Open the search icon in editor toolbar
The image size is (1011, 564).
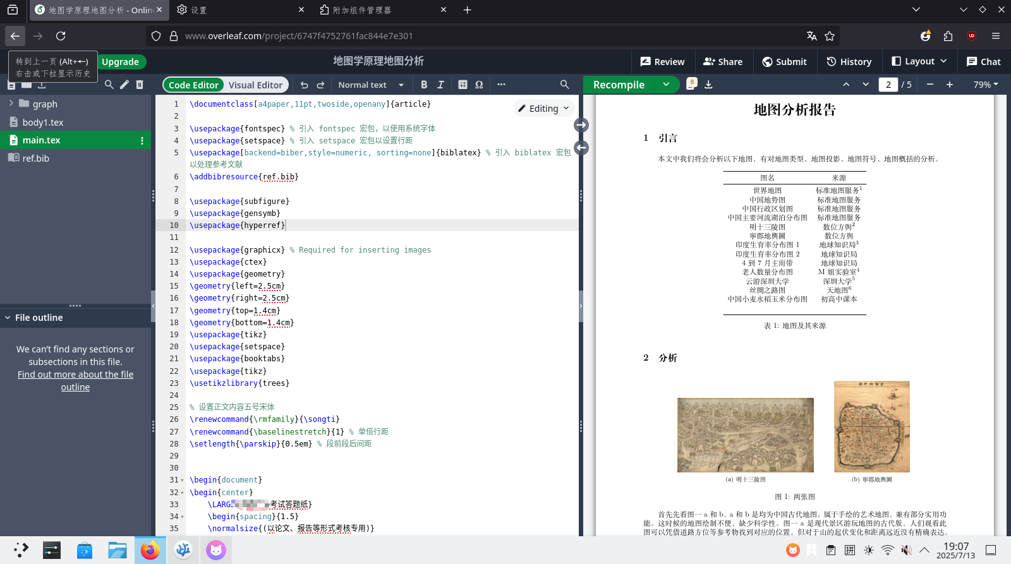(564, 85)
